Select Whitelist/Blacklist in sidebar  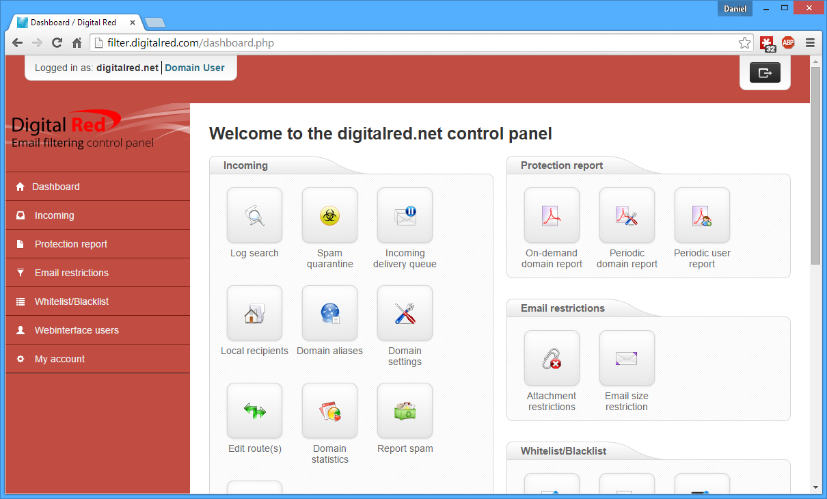pos(98,301)
